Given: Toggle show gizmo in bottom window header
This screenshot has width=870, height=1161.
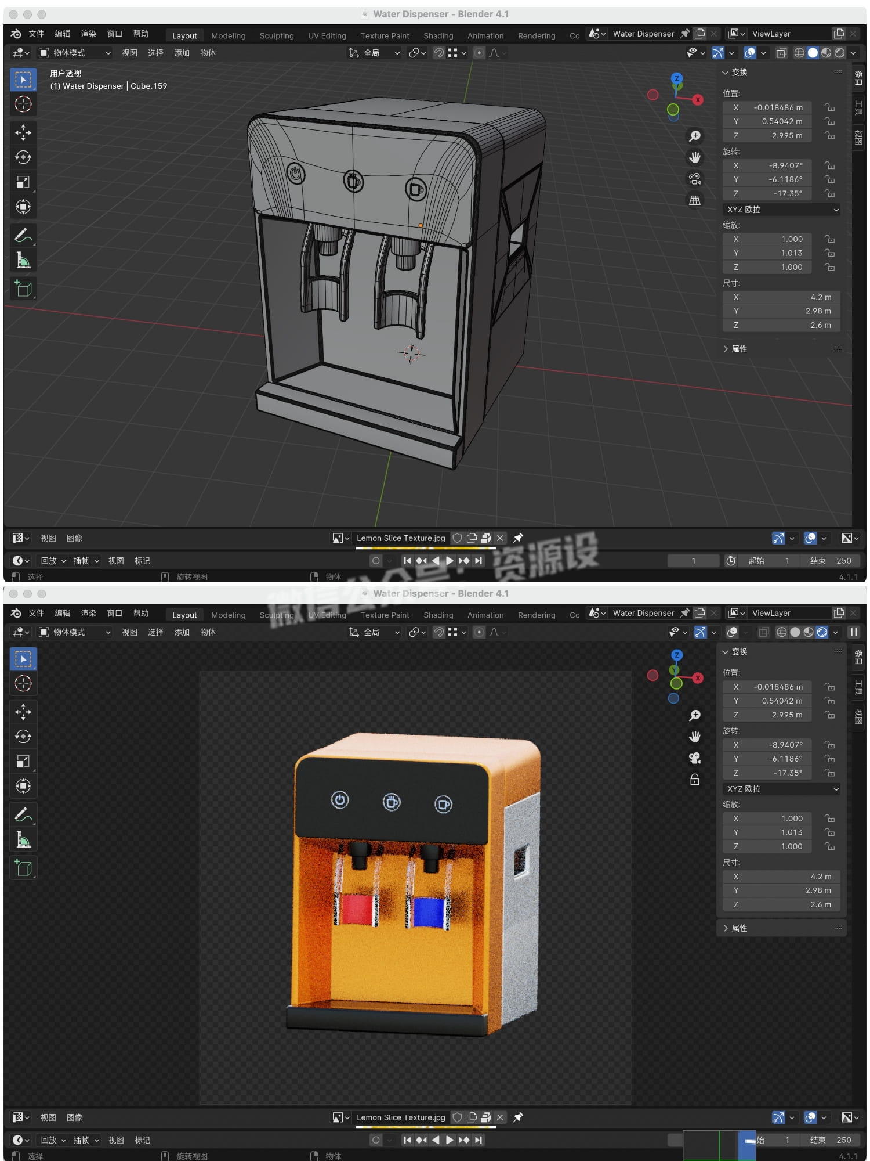Looking at the screenshot, I should (701, 632).
